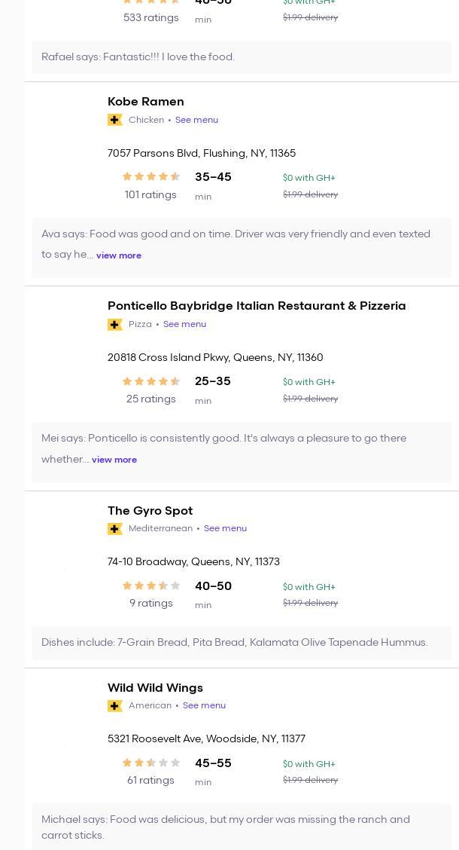Click the GH+ badge icon beside Kobe Ramen
The image size is (459, 850).
(115, 120)
